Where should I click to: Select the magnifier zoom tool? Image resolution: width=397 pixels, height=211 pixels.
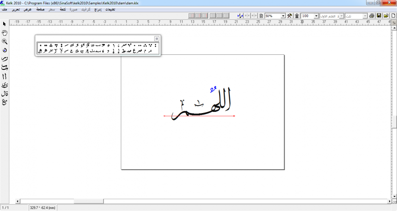[x=5, y=41]
